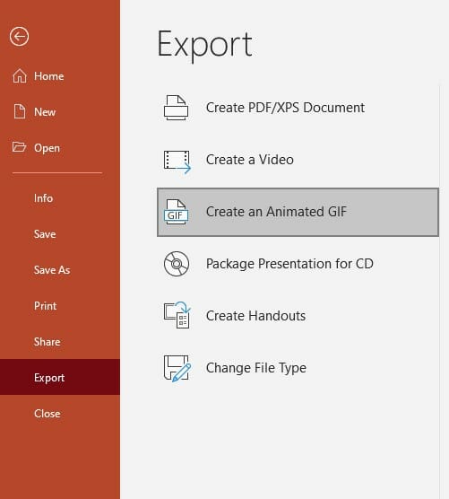Click the New blank document icon

point(20,111)
